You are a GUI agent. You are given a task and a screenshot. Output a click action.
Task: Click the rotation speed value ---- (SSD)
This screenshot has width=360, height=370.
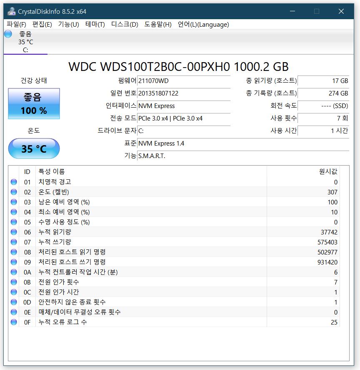(x=323, y=106)
